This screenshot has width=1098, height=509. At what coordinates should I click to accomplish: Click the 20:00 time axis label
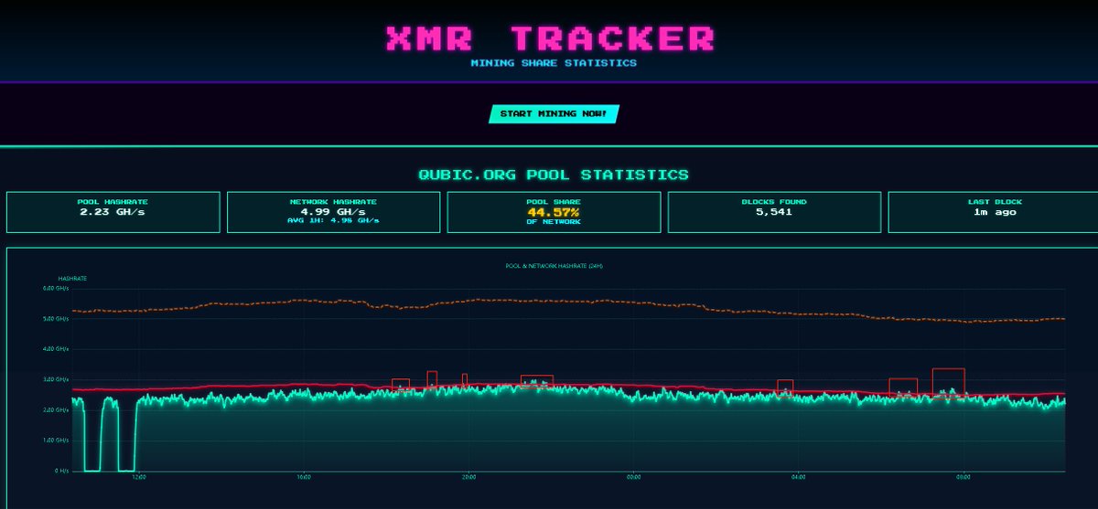468,477
